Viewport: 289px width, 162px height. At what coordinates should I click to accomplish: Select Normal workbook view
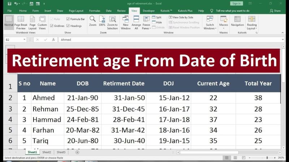pos(9,22)
